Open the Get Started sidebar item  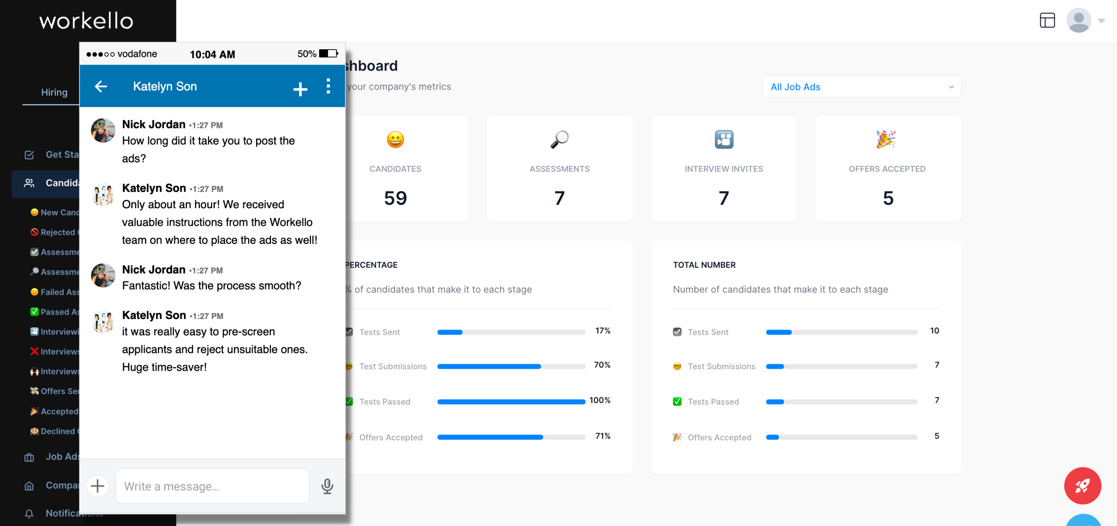[51, 155]
